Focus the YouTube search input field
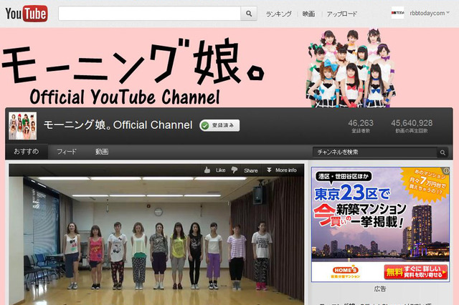Screen dimensions: 459x305 tap(149, 14)
